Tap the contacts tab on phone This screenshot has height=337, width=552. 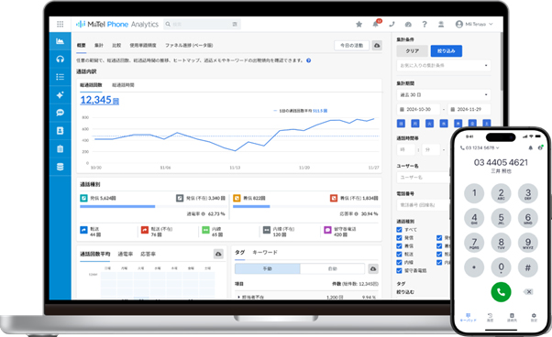(x=512, y=317)
